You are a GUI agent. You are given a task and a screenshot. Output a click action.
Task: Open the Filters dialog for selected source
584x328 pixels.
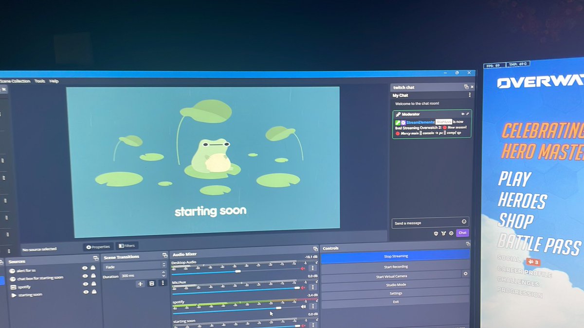click(127, 246)
